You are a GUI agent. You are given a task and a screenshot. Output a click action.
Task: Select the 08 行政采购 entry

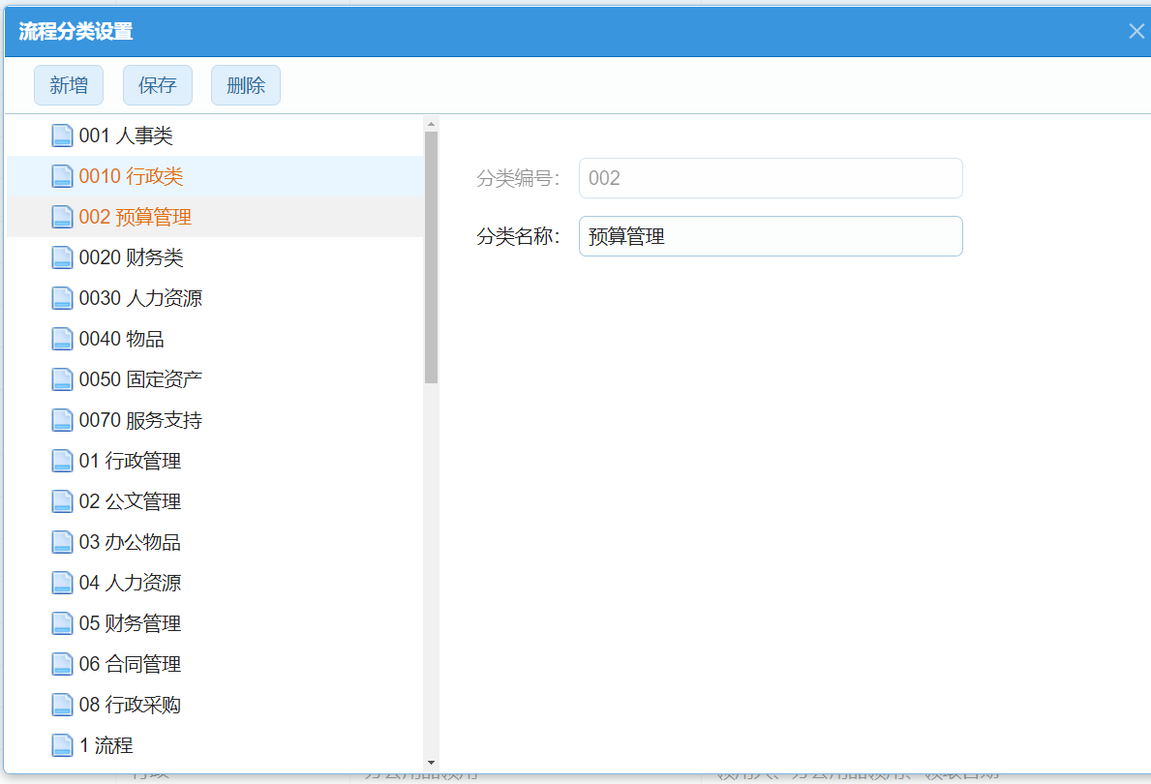click(x=130, y=706)
